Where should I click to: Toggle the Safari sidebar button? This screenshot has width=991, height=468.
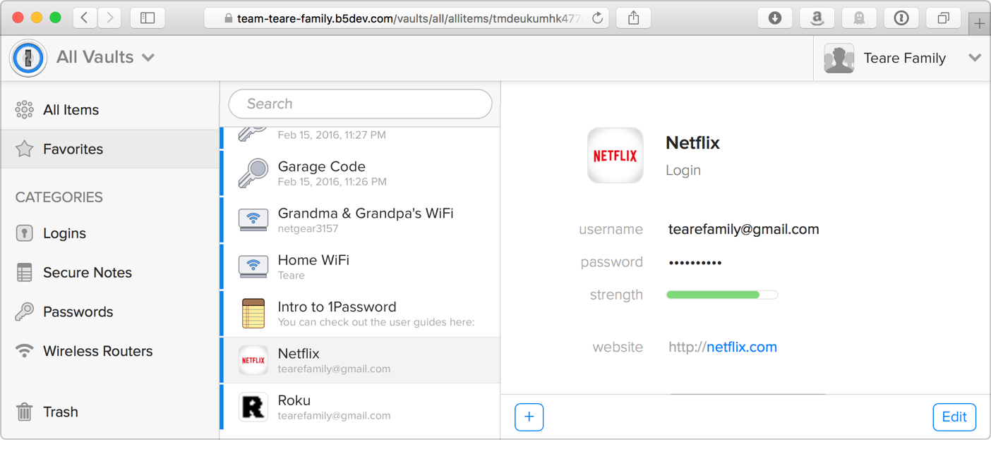(148, 18)
